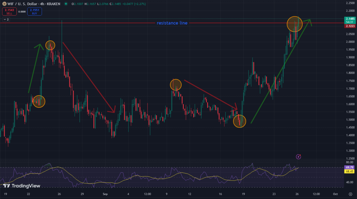Click the 80.00 RSI scale label
The image size is (357, 199).
point(349,162)
